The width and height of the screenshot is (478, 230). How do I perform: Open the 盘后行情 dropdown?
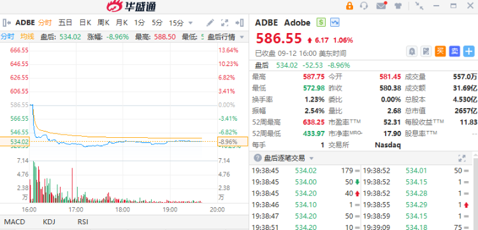pos(226,37)
